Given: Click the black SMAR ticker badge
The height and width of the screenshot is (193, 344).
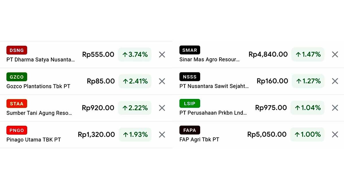Looking at the screenshot, I should pos(189,50).
